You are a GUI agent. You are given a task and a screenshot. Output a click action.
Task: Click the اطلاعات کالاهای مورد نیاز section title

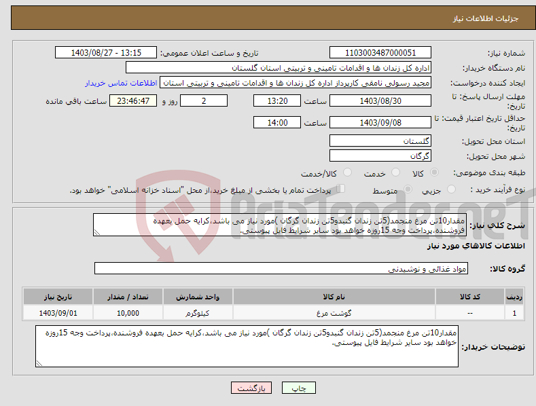coord(476,246)
